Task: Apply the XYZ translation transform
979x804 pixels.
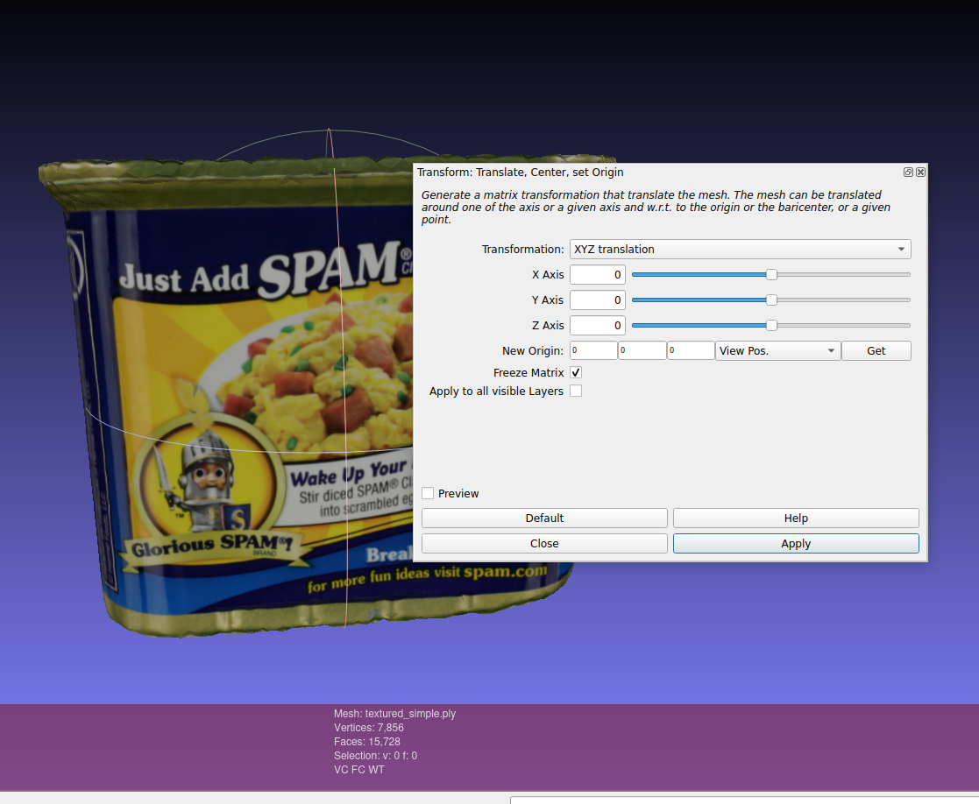Action: pos(795,543)
